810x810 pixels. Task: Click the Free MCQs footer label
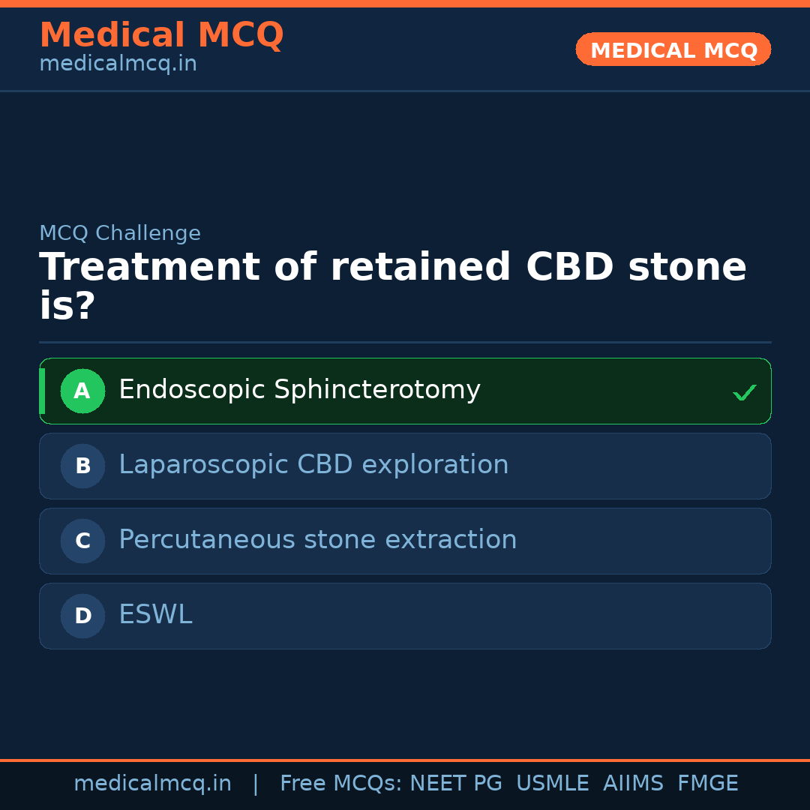point(340,784)
